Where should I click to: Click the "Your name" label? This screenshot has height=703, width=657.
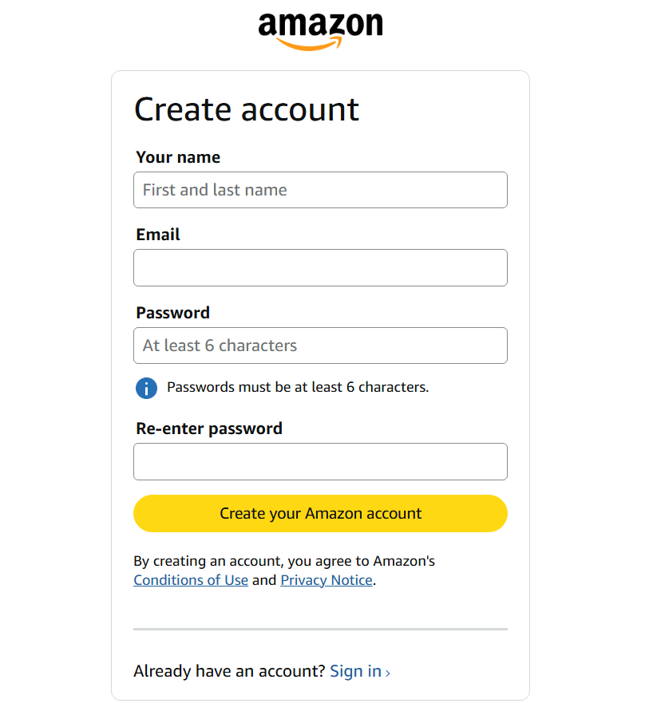pyautogui.click(x=178, y=157)
